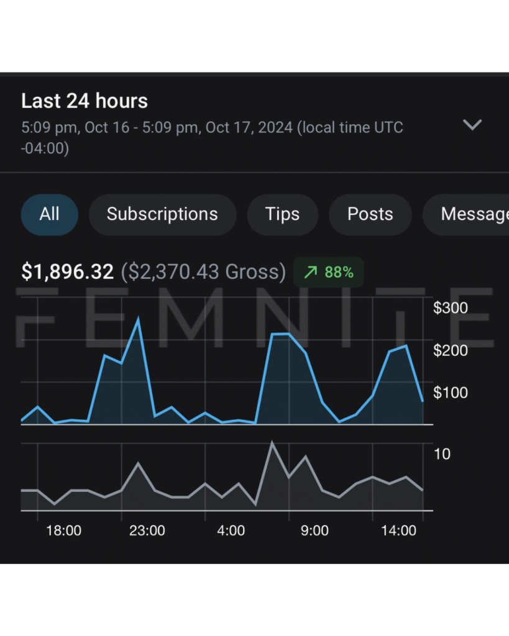Screen dimensions: 509x636
Task: Click the green upward trend arrow icon
Action: [x=310, y=272]
